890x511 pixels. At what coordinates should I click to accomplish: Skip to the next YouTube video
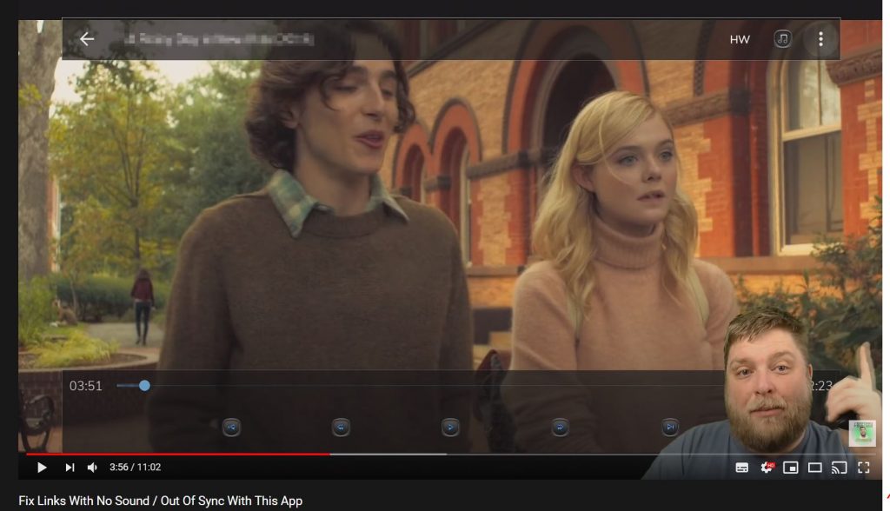coord(70,468)
